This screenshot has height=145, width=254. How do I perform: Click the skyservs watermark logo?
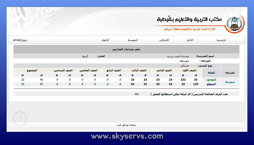coord(20,118)
